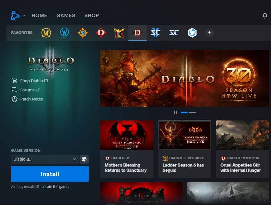The height and width of the screenshot is (205, 271).
Task: Jump to the second carousel slide indicator
Action: point(192,112)
